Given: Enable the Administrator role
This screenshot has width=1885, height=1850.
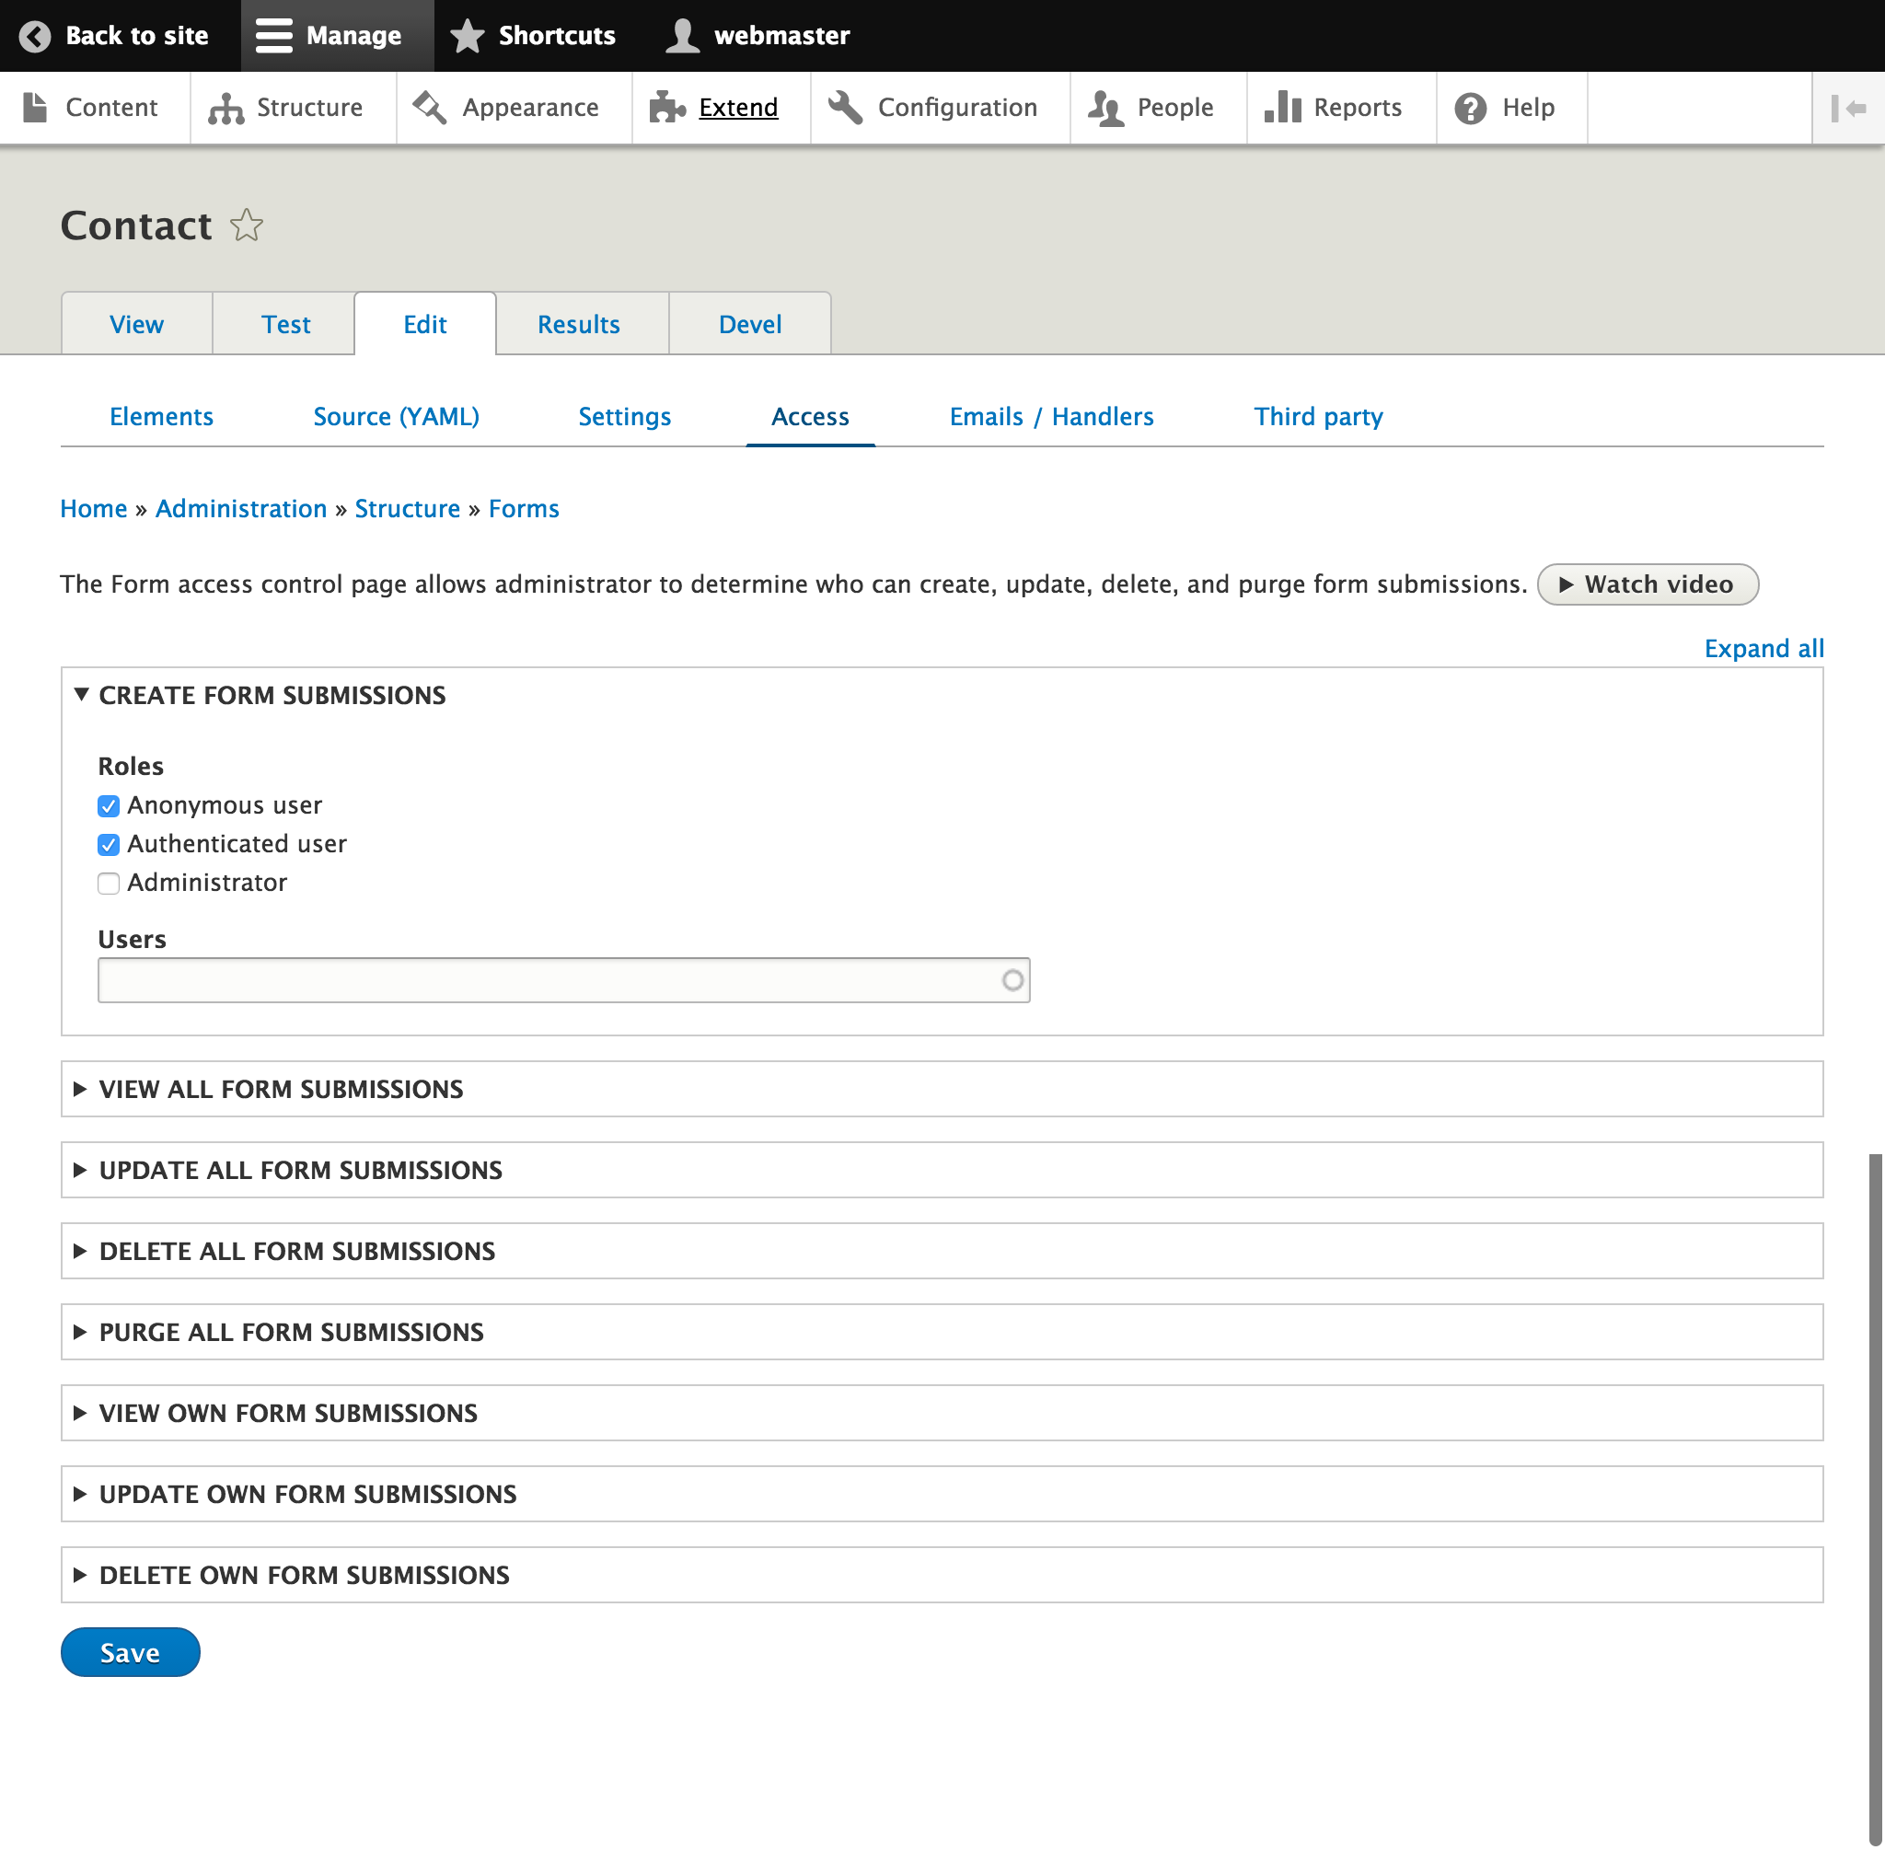Looking at the screenshot, I should click(108, 884).
